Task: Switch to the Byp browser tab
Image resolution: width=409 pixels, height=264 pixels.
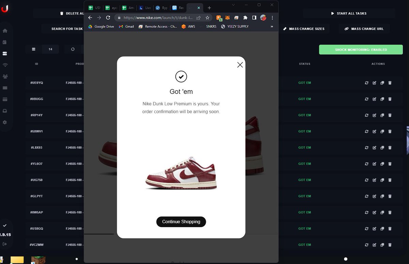Action: click(162, 8)
